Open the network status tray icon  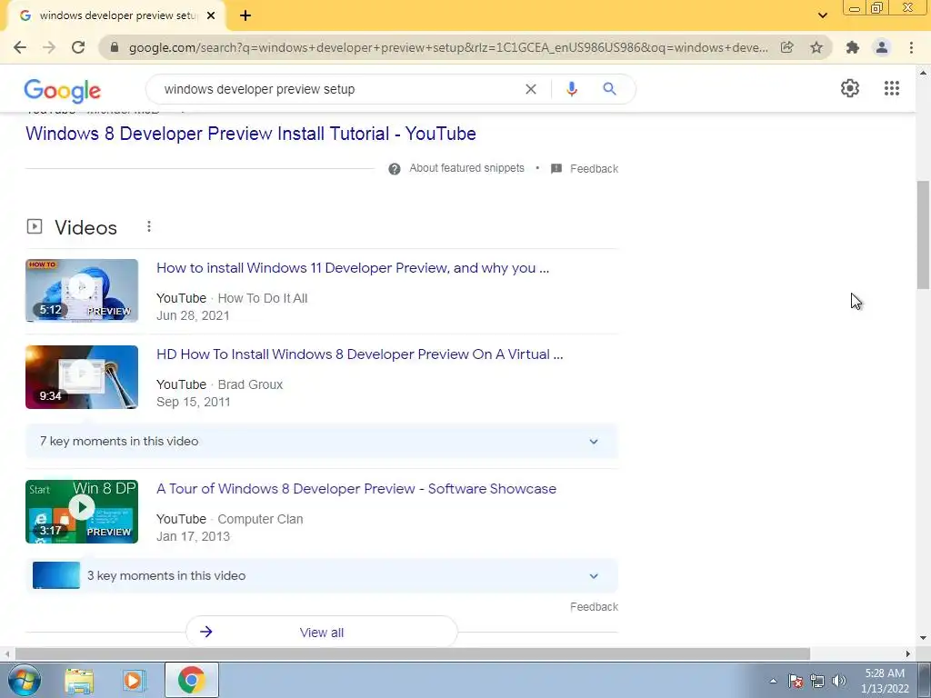click(817, 682)
